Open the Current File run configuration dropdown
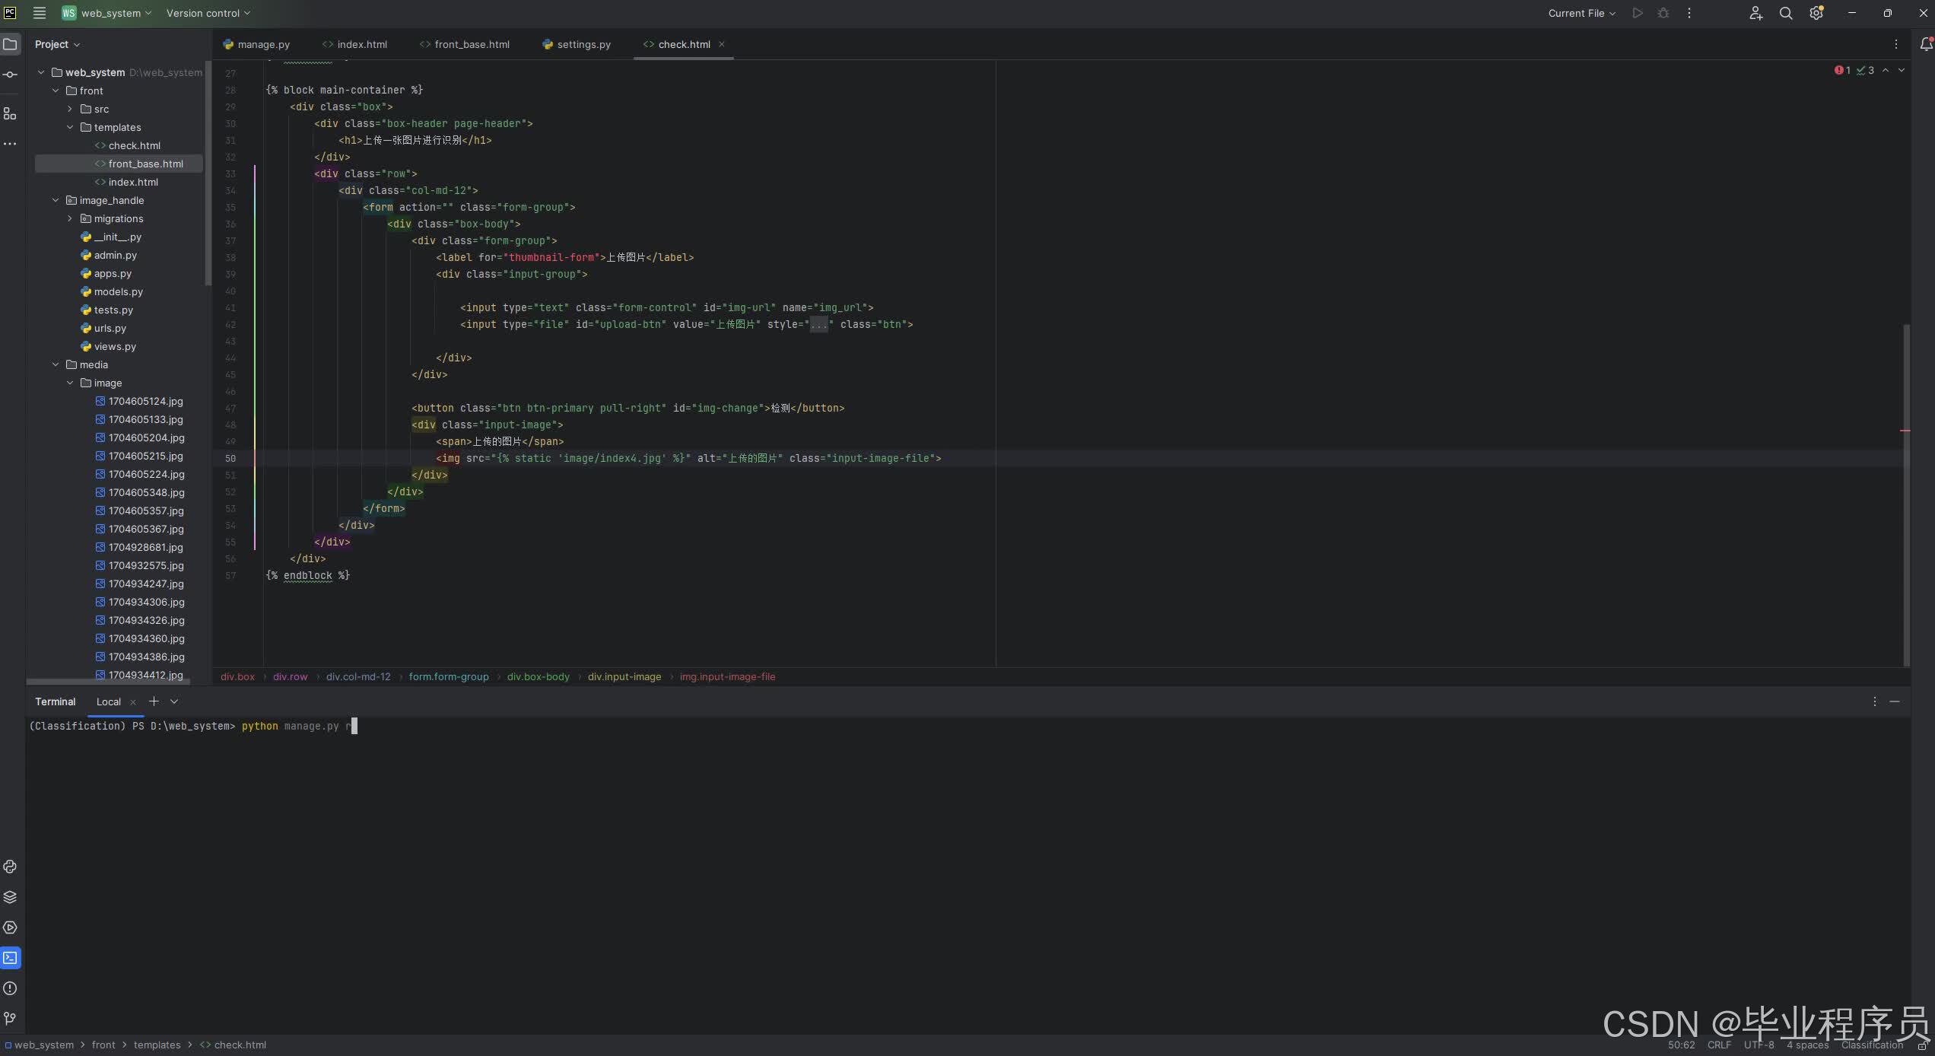This screenshot has width=1935, height=1056. pos(1581,13)
